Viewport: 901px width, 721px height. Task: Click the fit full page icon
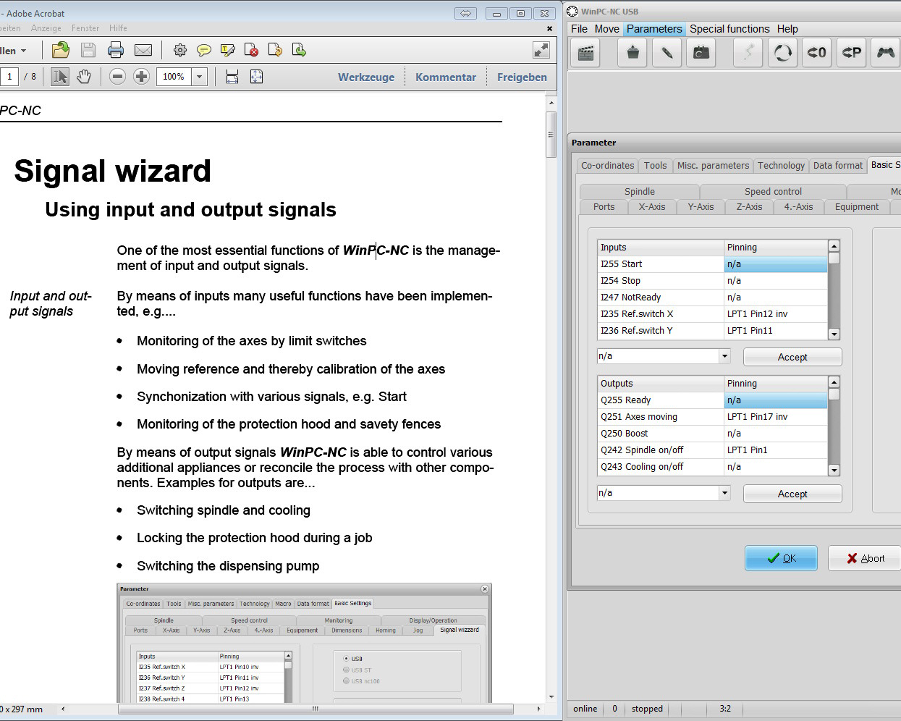pos(256,76)
